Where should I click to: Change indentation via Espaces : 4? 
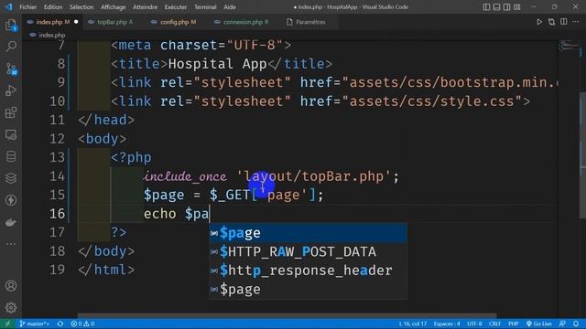(447, 324)
